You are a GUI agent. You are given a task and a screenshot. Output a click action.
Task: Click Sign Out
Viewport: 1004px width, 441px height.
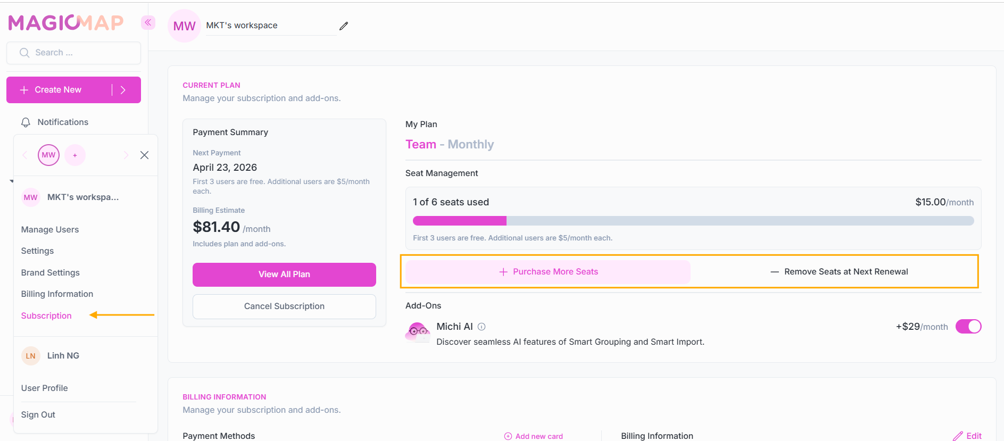tap(38, 415)
